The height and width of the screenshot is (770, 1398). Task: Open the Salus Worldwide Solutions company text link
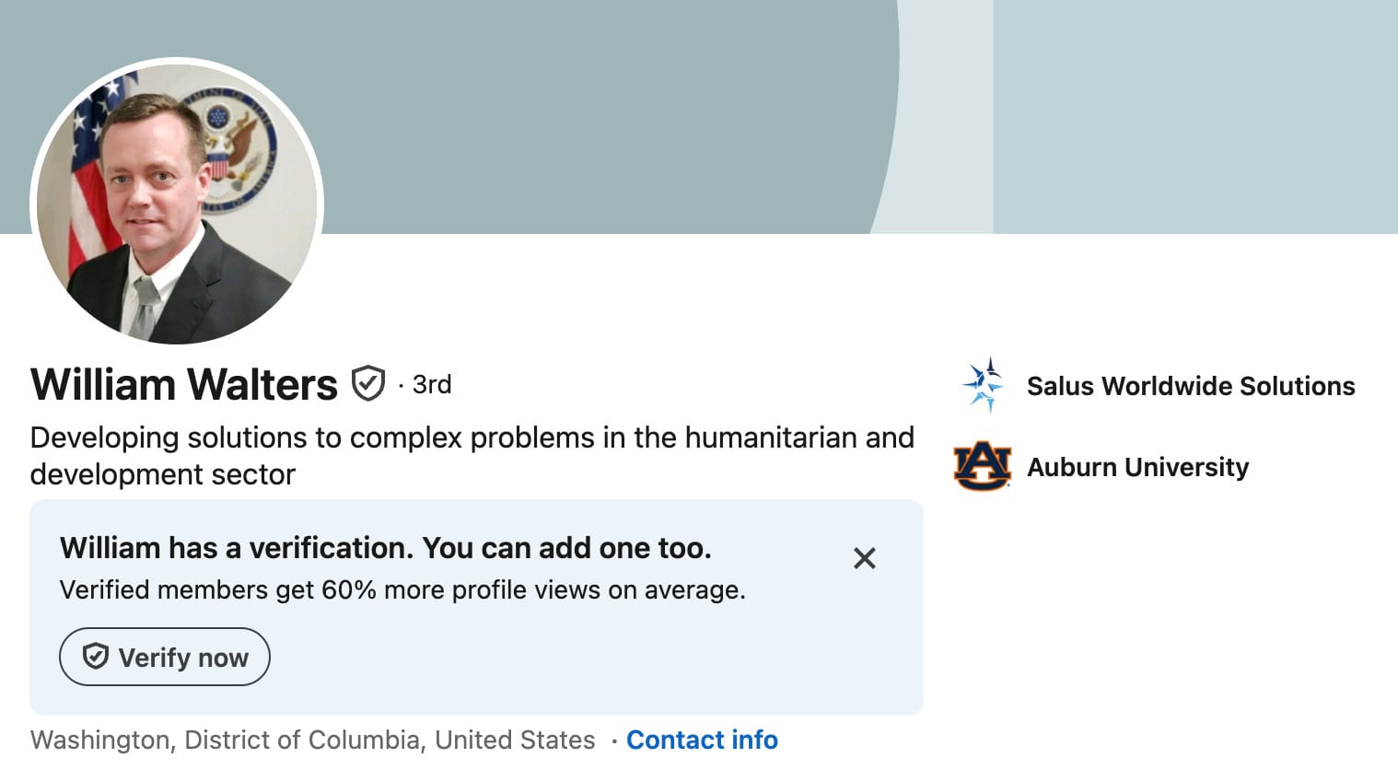point(1191,386)
